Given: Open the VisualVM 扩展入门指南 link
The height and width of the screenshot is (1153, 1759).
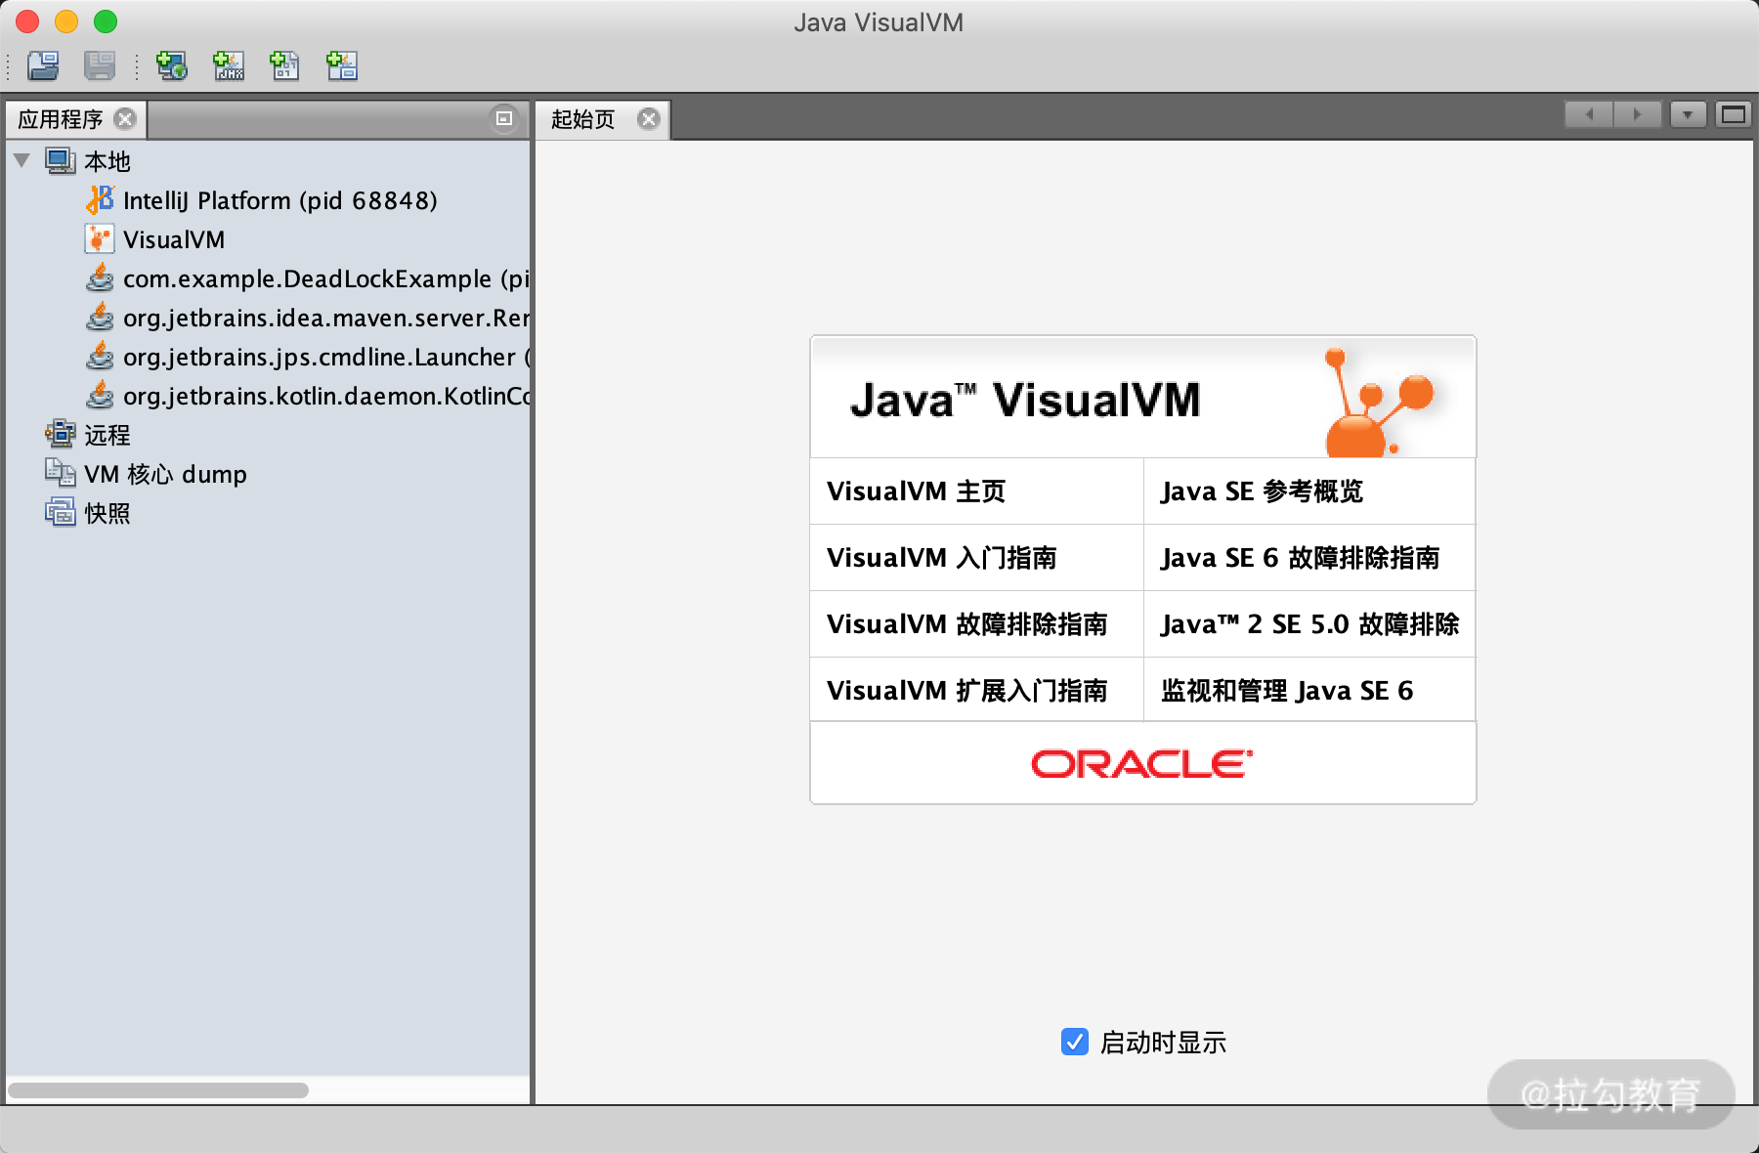Looking at the screenshot, I should (966, 691).
